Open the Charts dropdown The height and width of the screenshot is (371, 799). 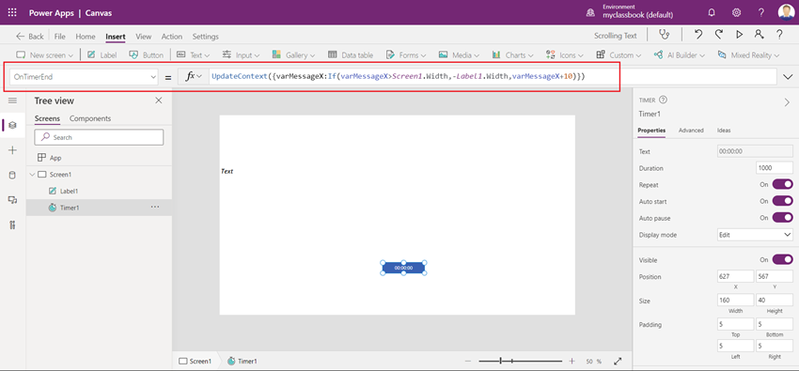click(x=512, y=55)
